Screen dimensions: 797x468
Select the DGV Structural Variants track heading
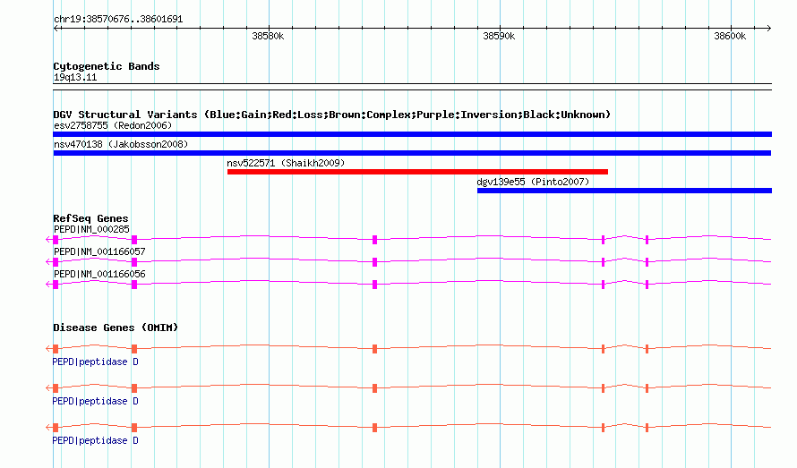point(331,115)
